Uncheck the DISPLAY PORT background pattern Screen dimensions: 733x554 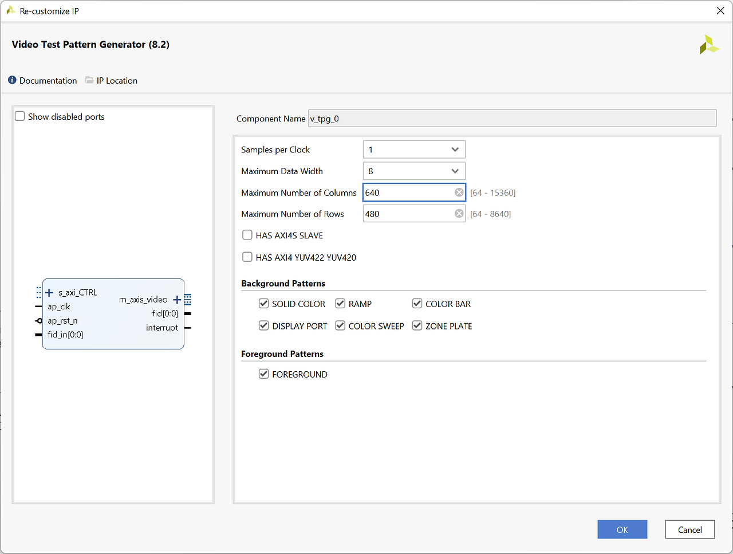(264, 326)
